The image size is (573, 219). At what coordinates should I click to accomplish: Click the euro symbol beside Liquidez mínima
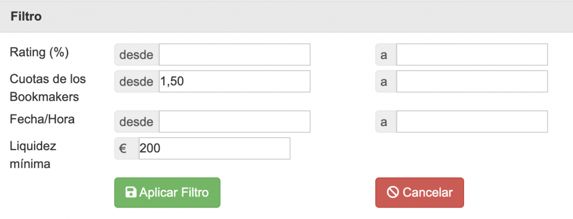tap(122, 149)
